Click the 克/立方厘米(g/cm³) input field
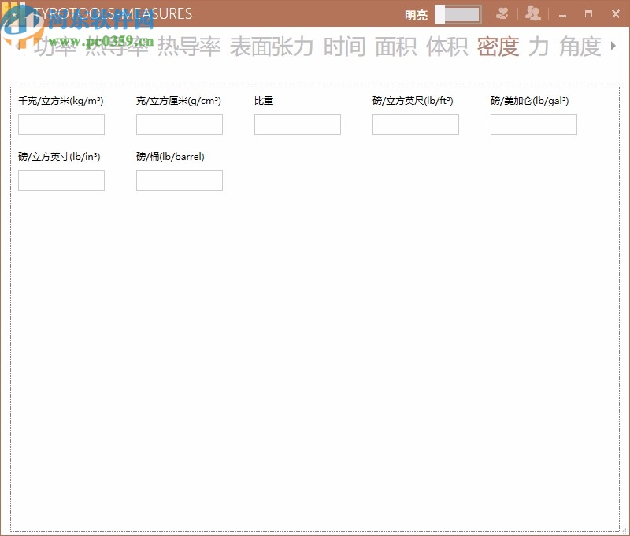The height and width of the screenshot is (536, 630). 180,124
